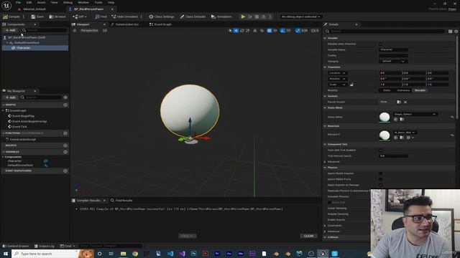Open Details panel view options grid icon
The height and width of the screenshot is (258, 460).
click(x=450, y=32)
